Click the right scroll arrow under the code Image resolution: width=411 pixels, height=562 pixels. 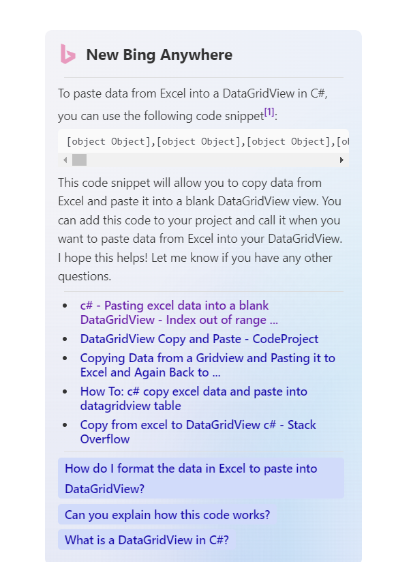[x=342, y=160]
